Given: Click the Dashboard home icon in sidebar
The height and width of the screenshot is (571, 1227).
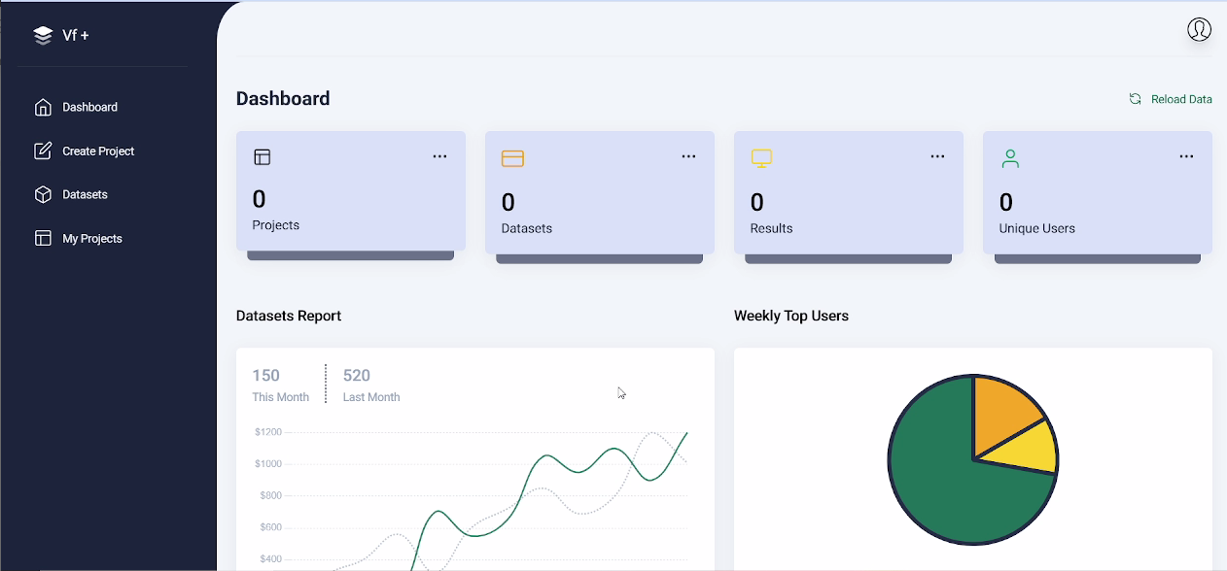Looking at the screenshot, I should [43, 107].
